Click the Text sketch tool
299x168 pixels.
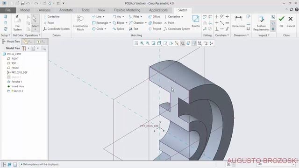[x=134, y=29]
